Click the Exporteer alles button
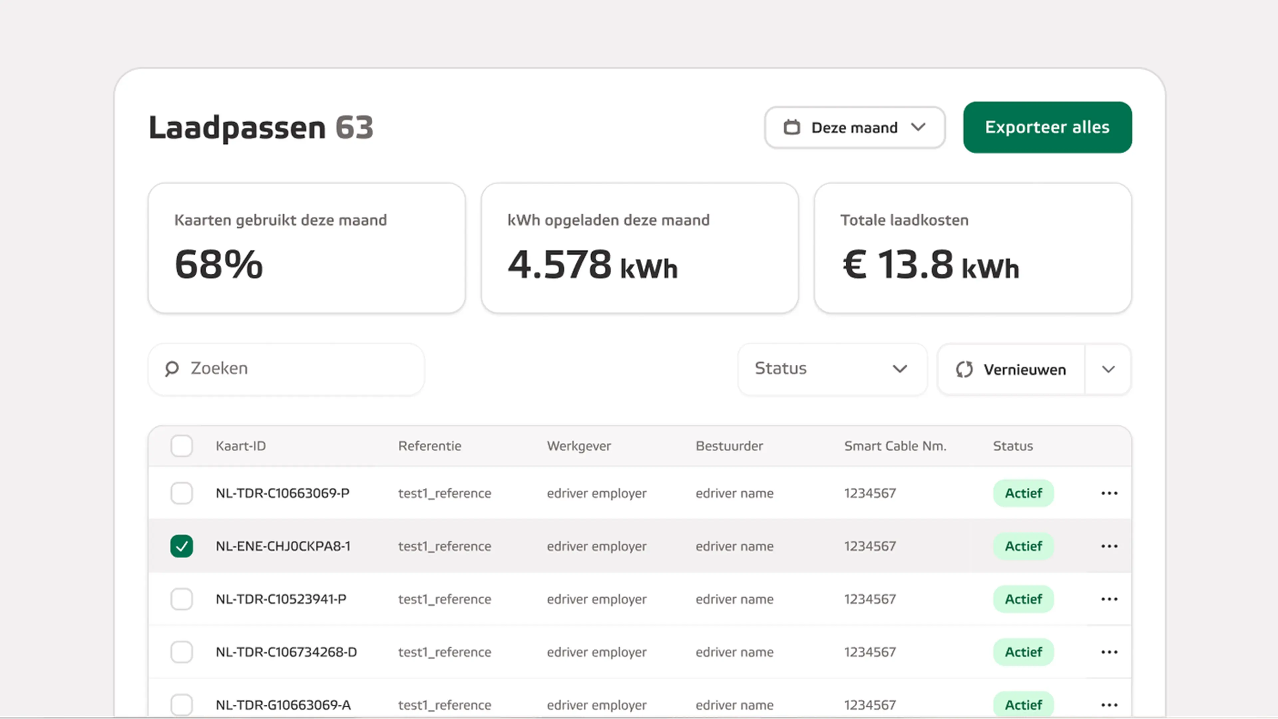 click(x=1047, y=127)
